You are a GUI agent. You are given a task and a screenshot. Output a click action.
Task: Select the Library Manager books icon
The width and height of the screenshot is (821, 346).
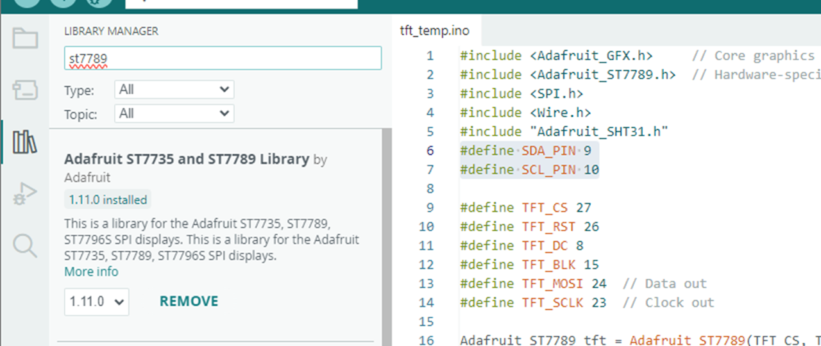[x=25, y=142]
